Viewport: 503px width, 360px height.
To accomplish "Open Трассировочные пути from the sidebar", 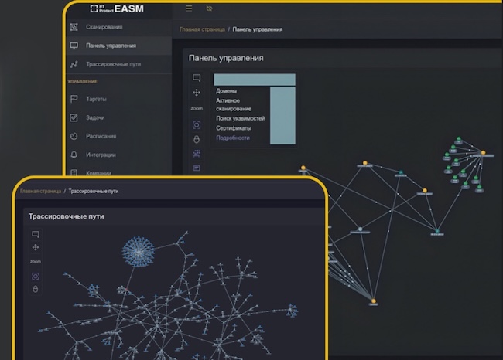I will tap(118, 64).
